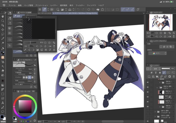Show the フォルダー 3 layer
The width and height of the screenshot is (176, 123).
148,112
